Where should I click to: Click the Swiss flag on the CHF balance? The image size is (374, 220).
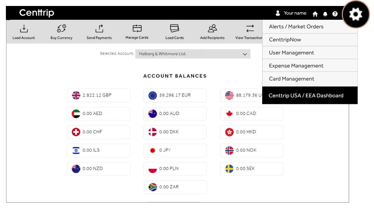(76, 132)
